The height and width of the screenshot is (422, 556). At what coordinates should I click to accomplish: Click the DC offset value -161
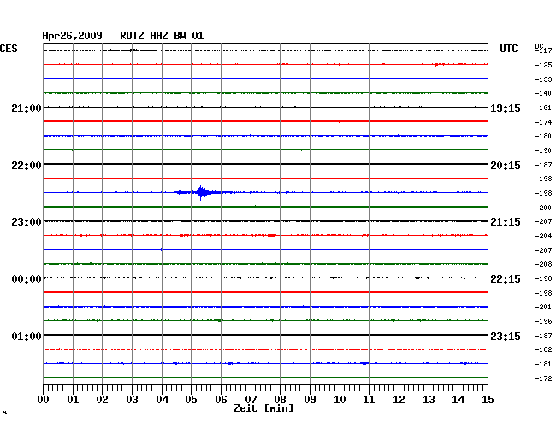pos(543,108)
